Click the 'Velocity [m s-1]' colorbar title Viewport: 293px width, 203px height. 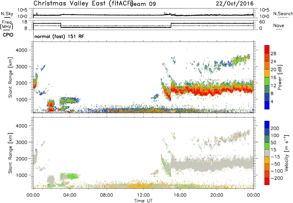coord(287,153)
